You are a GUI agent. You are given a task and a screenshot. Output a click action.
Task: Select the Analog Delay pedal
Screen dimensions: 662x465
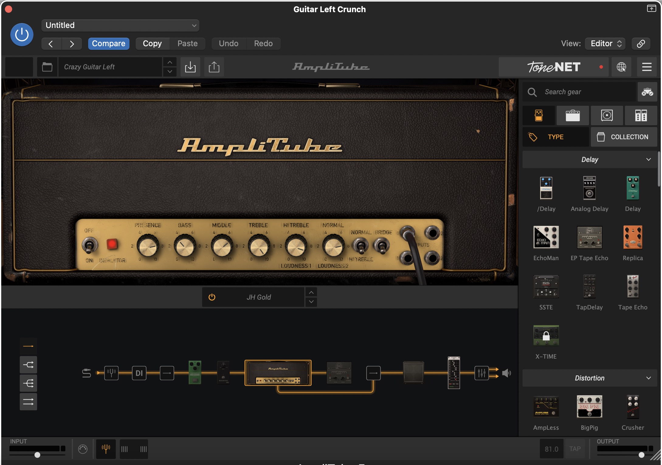[x=589, y=188]
